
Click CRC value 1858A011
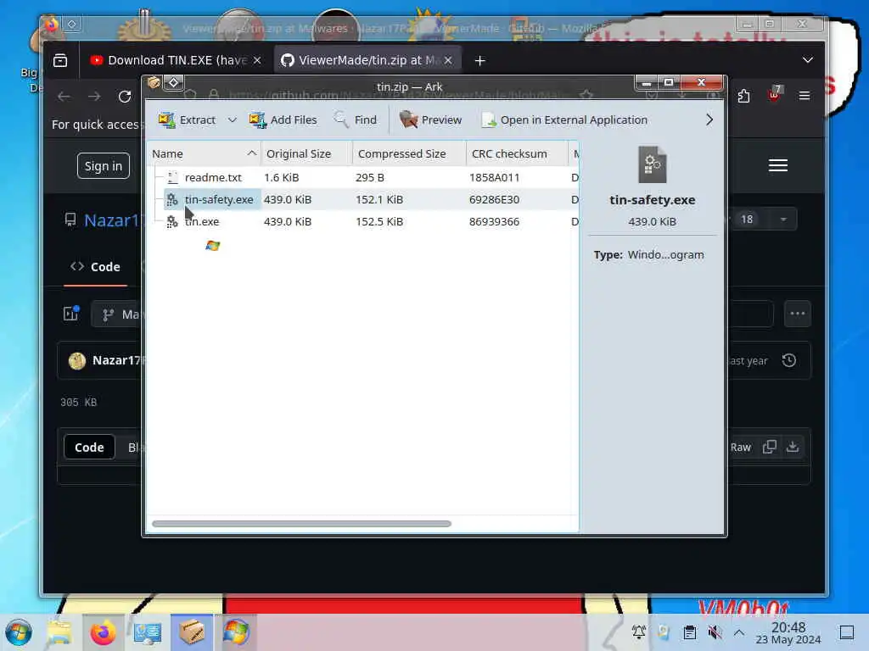tap(495, 177)
